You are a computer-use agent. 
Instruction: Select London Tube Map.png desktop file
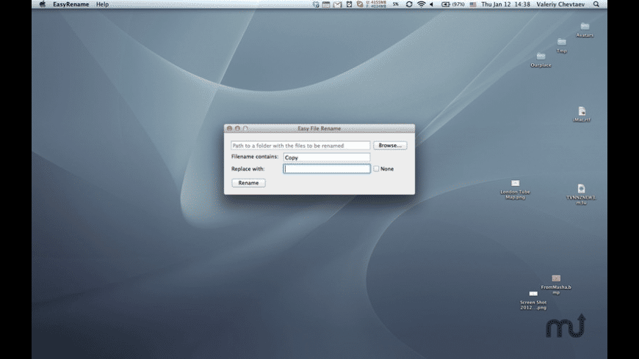point(515,190)
